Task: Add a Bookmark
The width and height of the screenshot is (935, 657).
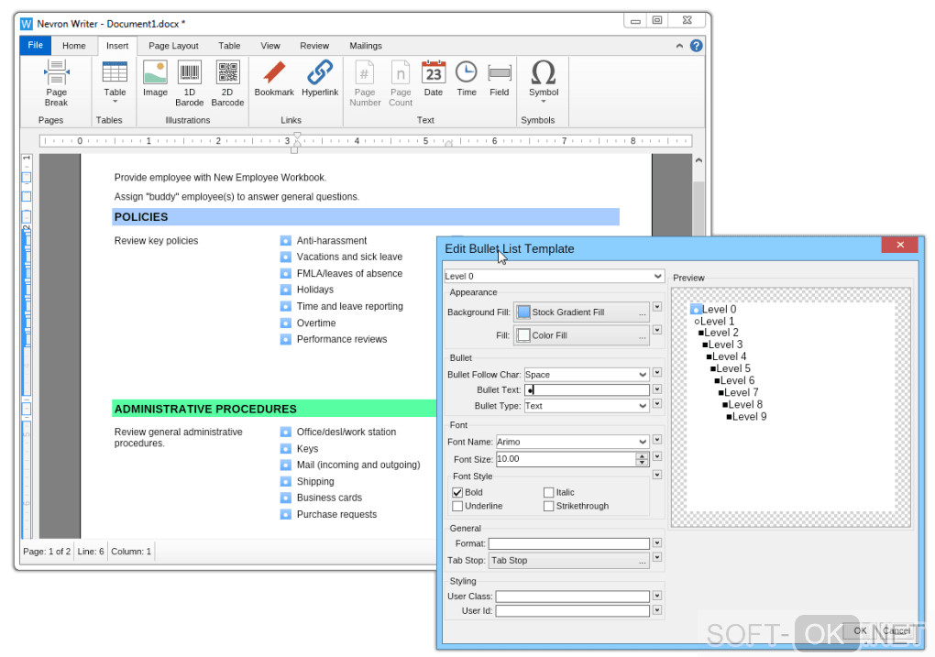Action: click(x=274, y=78)
